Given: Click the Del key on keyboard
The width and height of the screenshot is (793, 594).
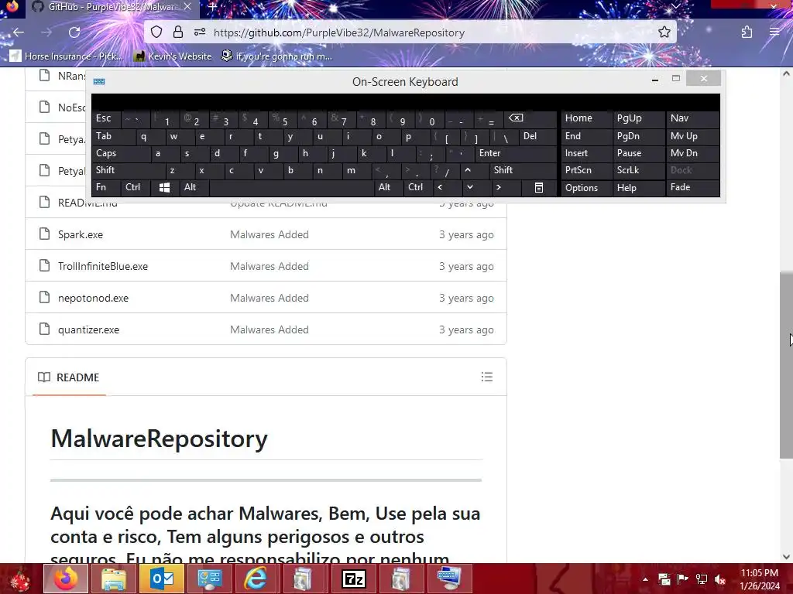Looking at the screenshot, I should pyautogui.click(x=537, y=136).
